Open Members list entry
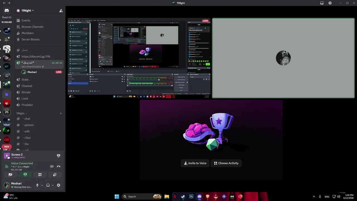Screen dimensions: 357x201 39,33
